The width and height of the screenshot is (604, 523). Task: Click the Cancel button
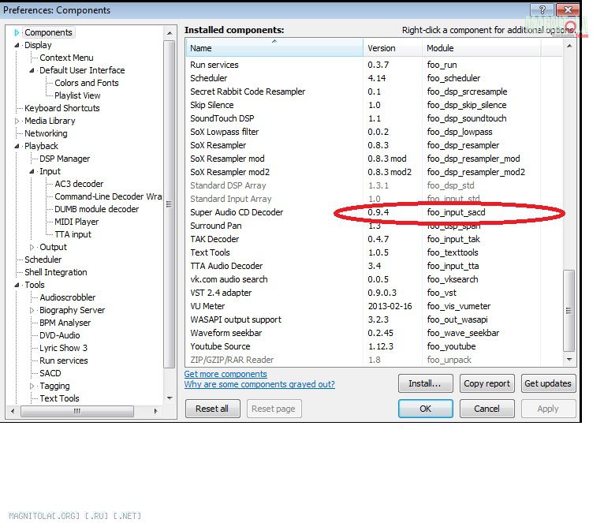click(x=487, y=409)
